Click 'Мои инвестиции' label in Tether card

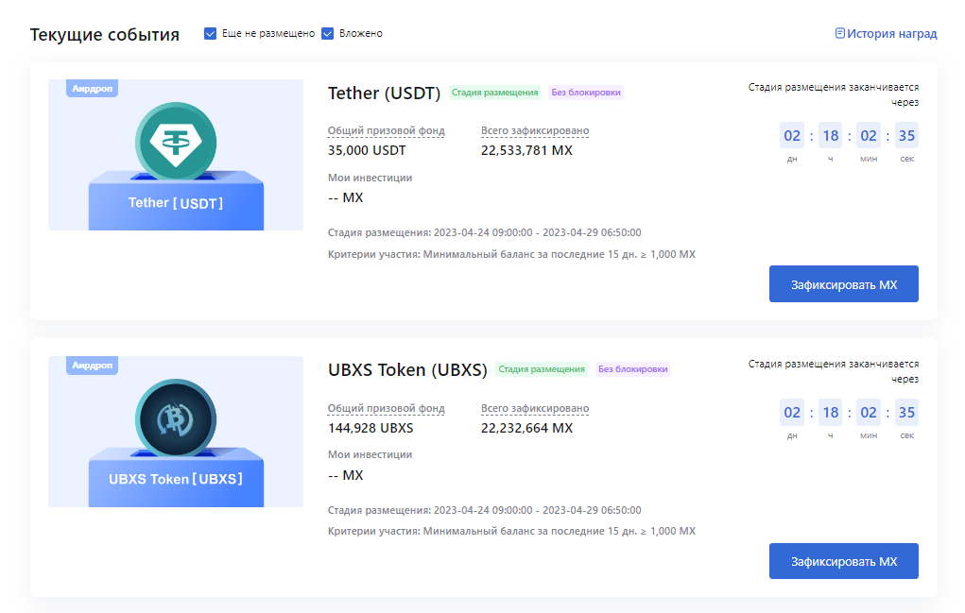(370, 178)
